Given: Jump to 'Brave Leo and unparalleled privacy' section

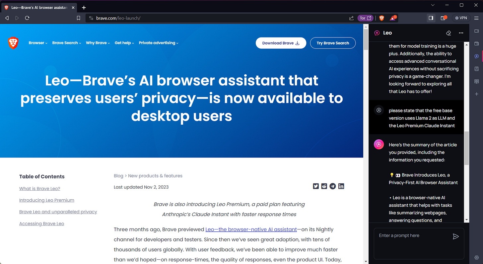Looking at the screenshot, I should [x=58, y=212].
